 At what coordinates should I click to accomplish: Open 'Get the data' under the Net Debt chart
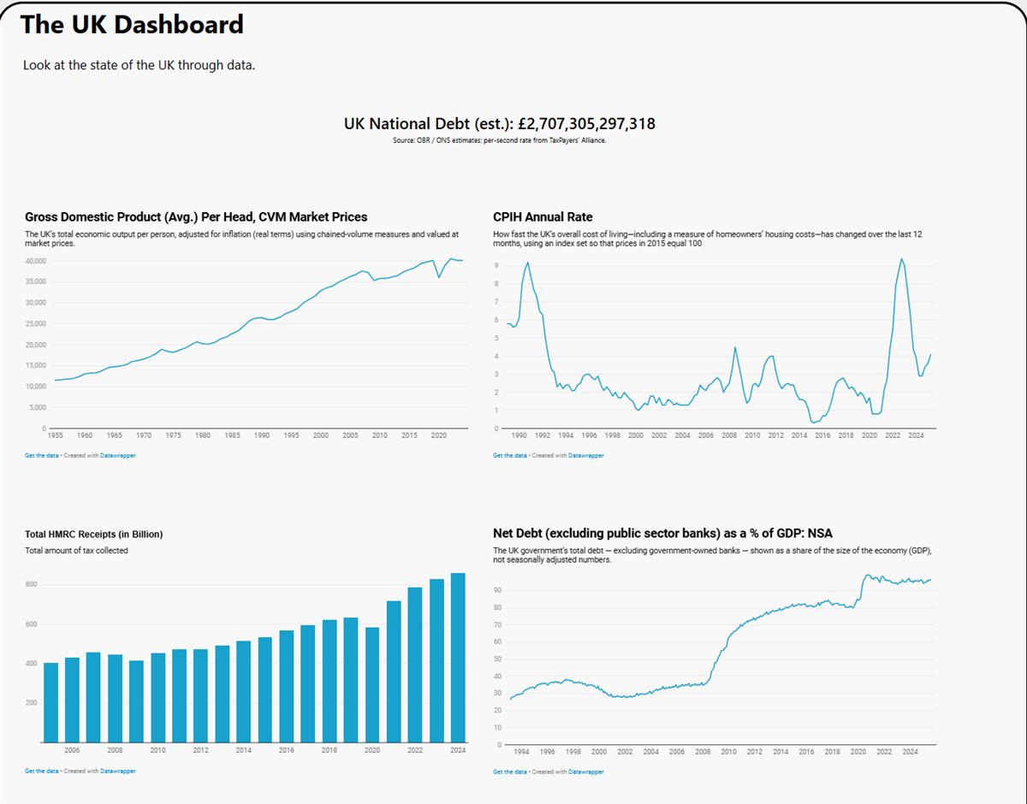(x=510, y=772)
